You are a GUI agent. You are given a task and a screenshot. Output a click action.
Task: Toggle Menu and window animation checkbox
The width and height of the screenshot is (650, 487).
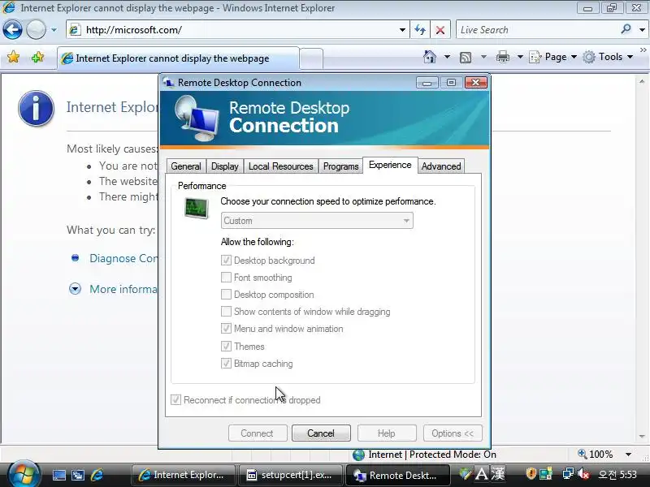pyautogui.click(x=226, y=329)
